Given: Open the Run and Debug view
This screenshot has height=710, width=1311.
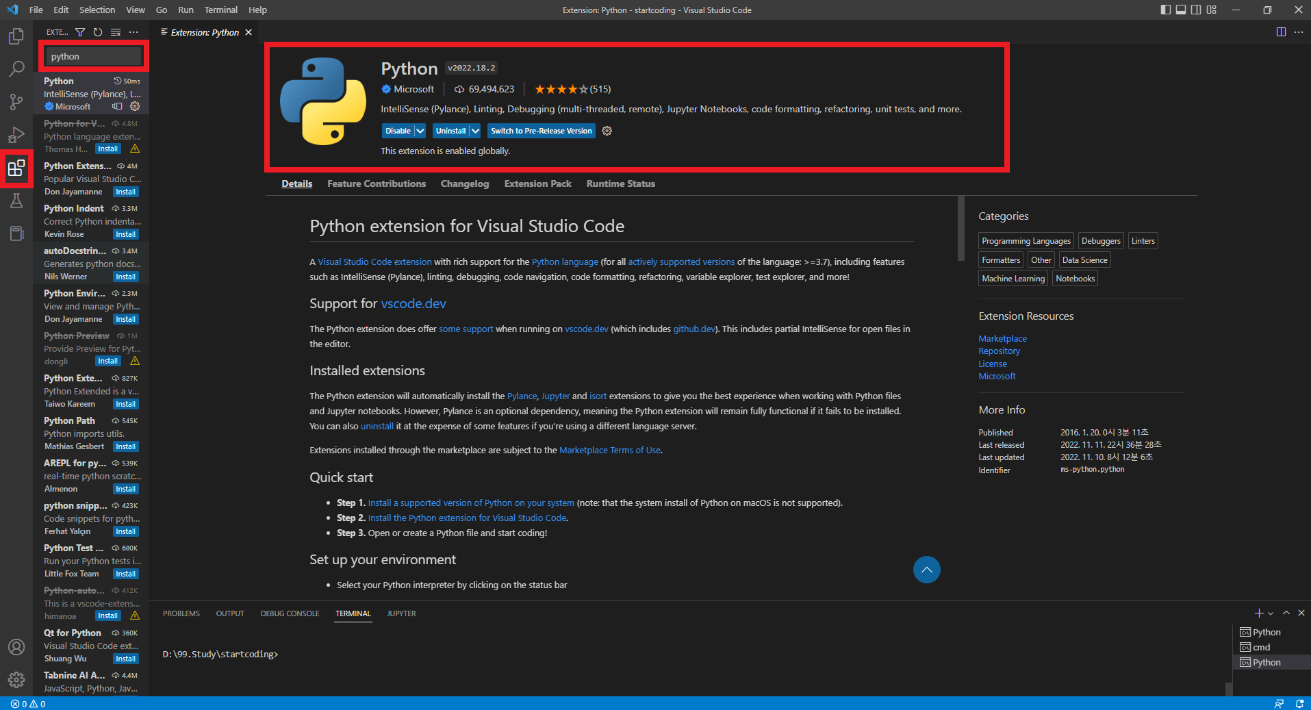Looking at the screenshot, I should tap(16, 135).
